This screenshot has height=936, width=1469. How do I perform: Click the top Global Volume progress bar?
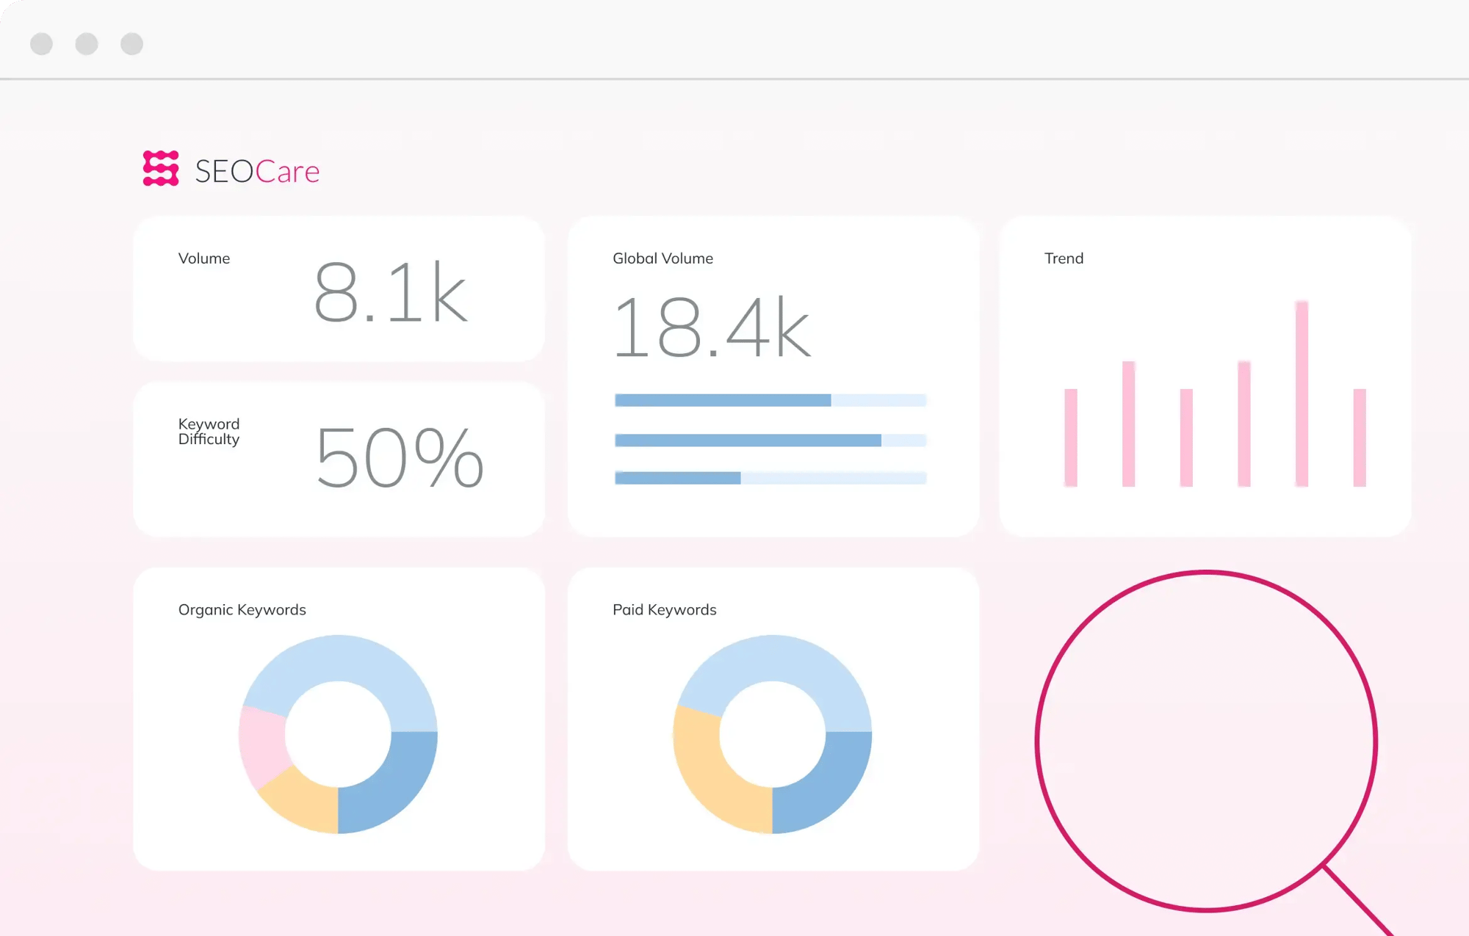tap(770, 400)
